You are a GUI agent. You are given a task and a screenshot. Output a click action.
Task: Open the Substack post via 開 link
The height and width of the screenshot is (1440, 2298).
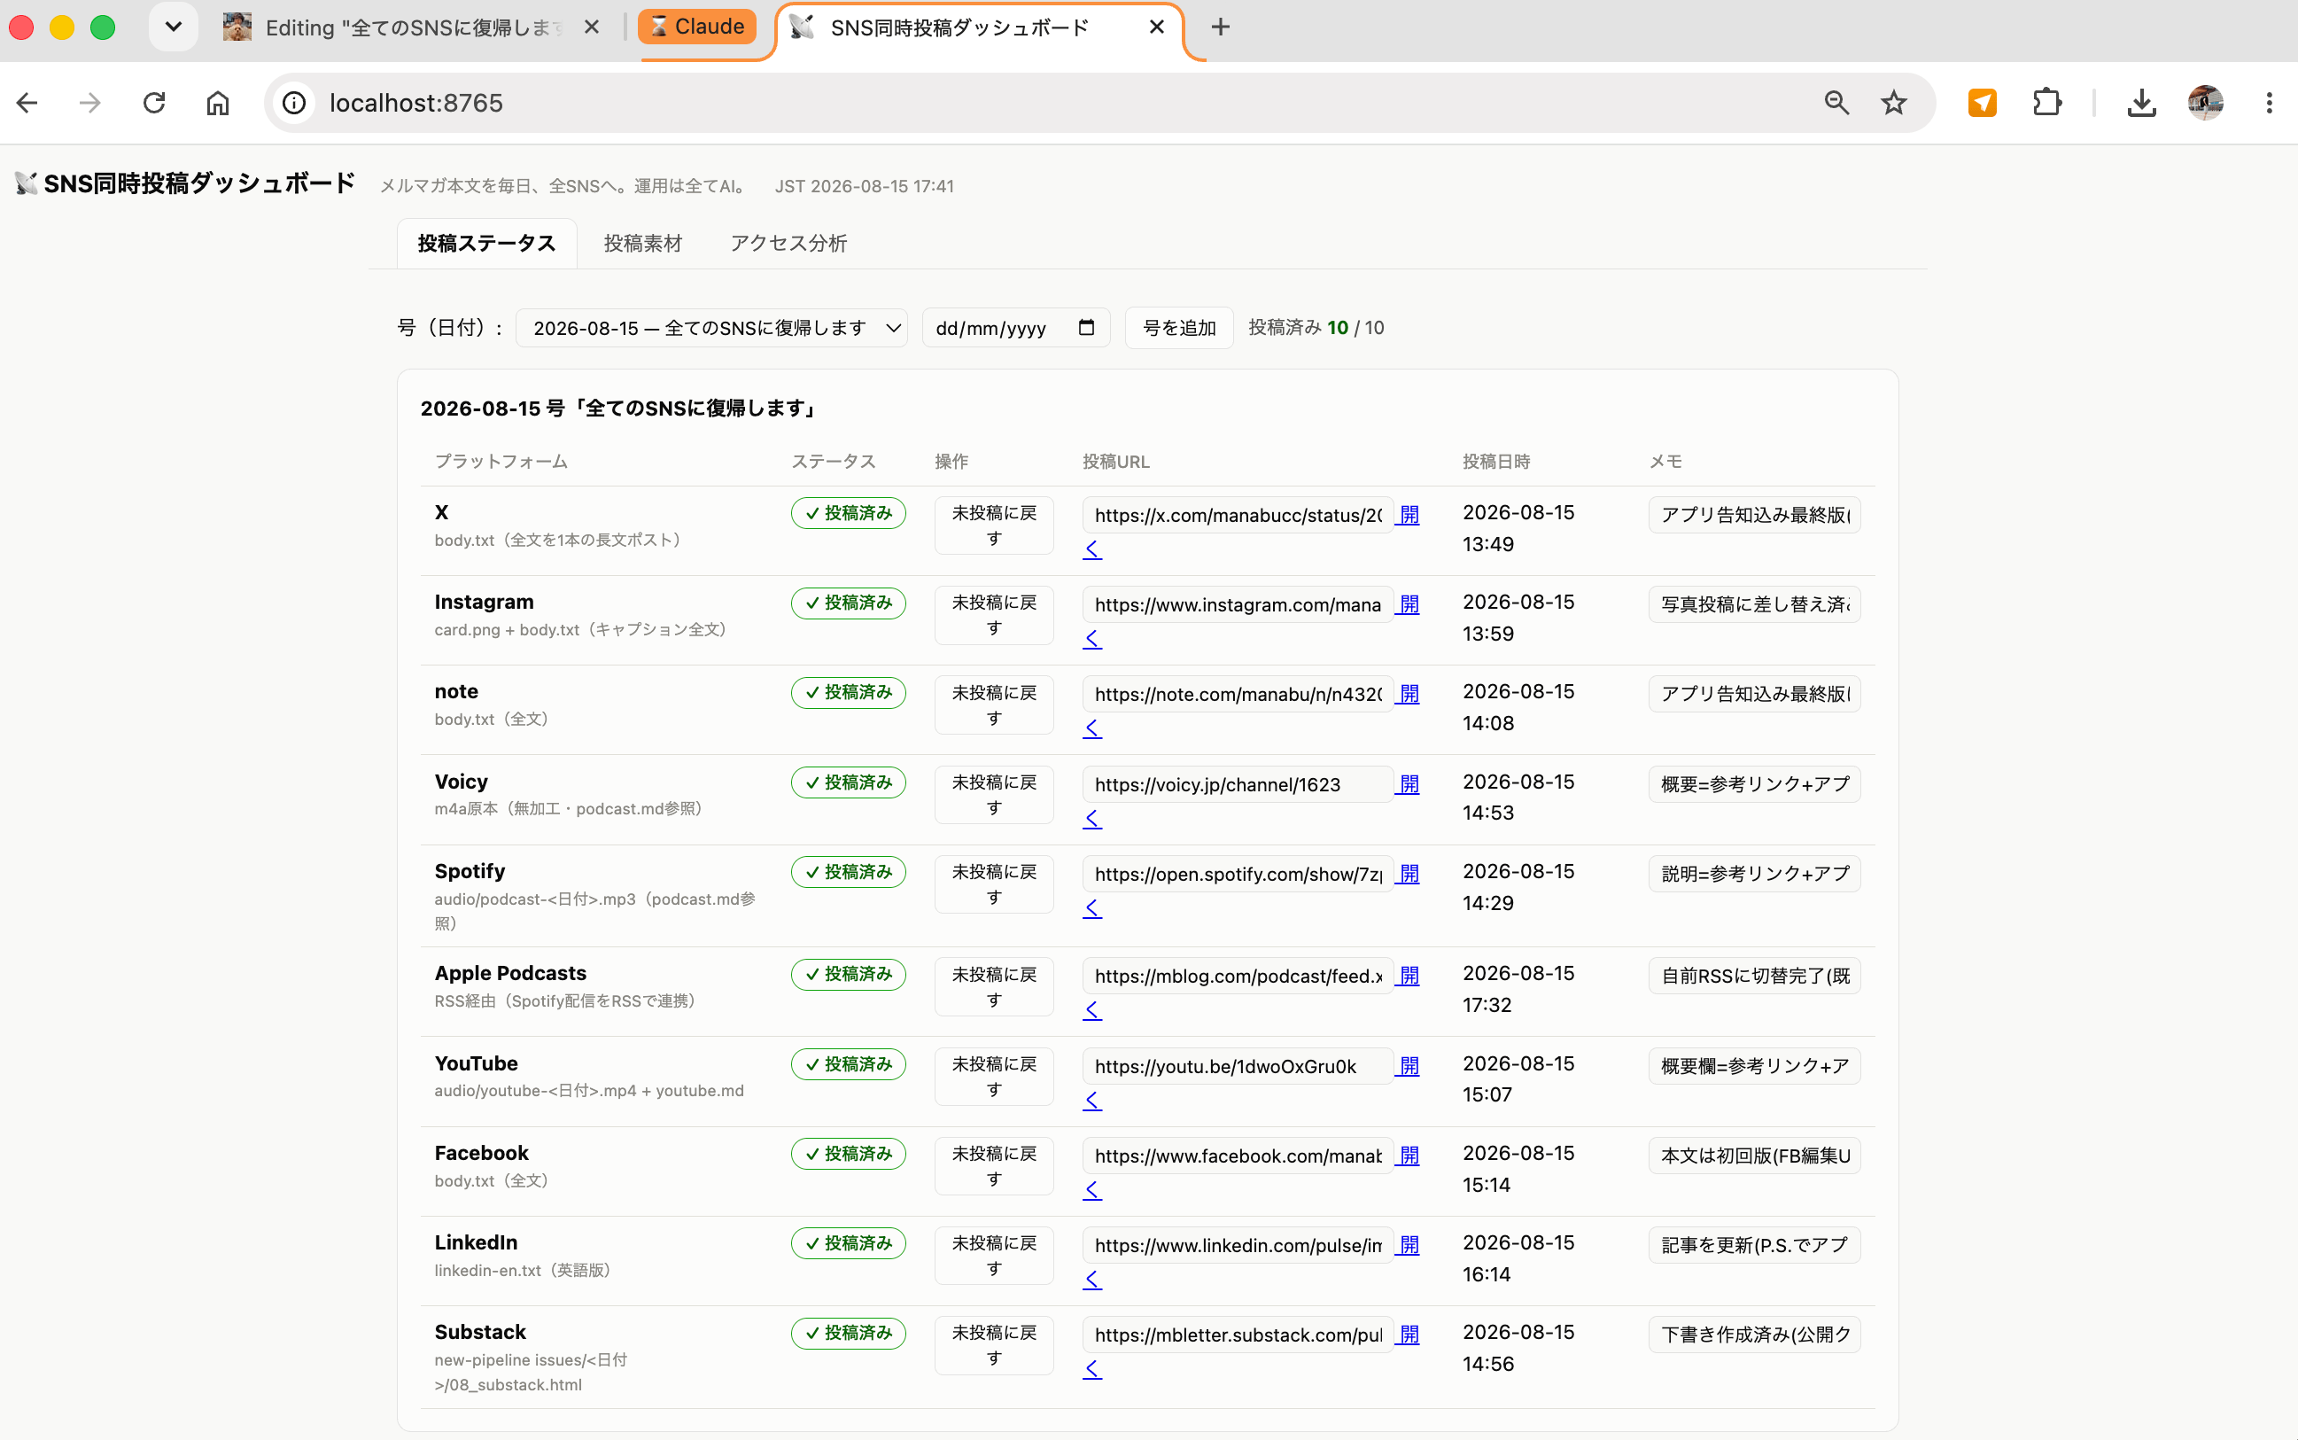coord(1409,1335)
